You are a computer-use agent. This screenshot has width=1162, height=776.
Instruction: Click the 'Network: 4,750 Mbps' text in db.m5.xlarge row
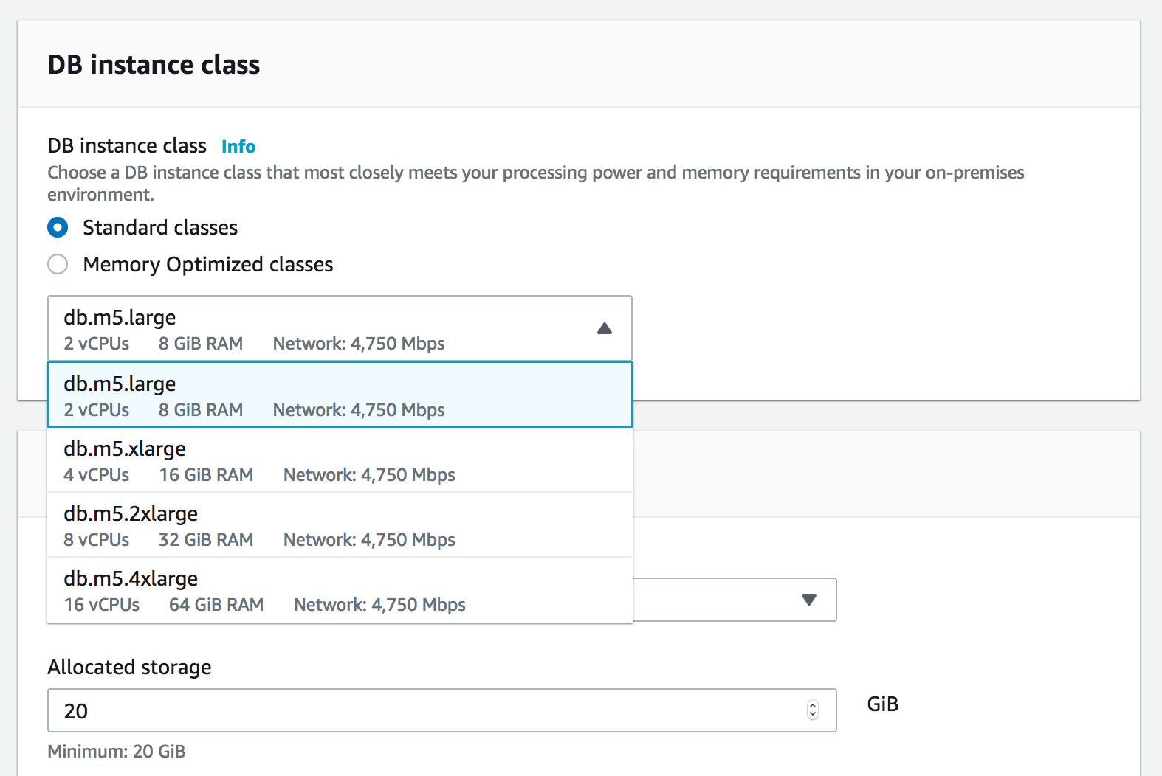tap(369, 475)
